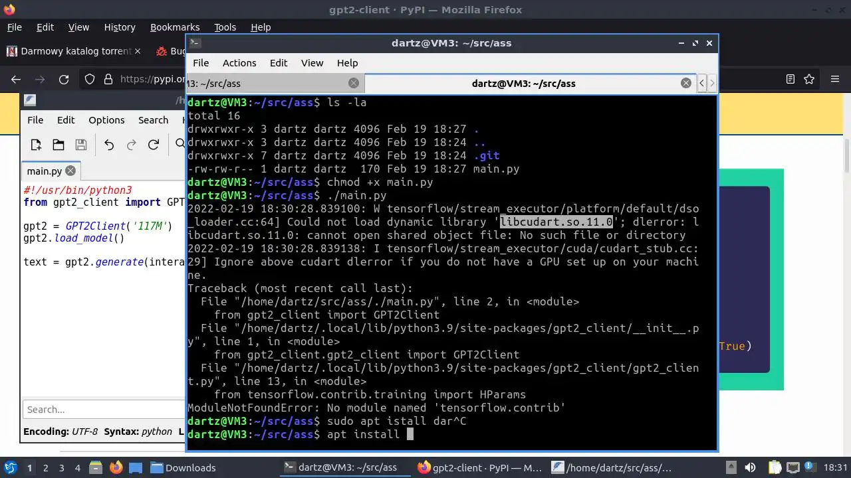
Task: Open Firefox View menu
Action: point(78,27)
